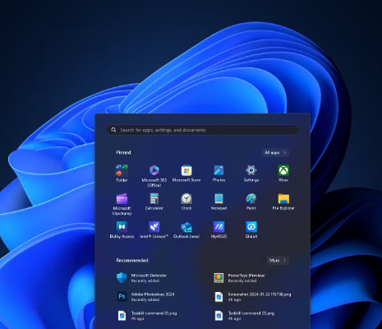Open the Clock app icon

(186, 198)
